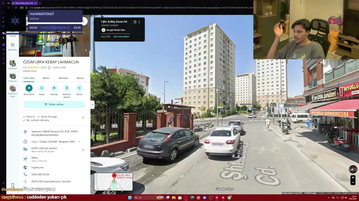
Task: Expand the price per person details
Action: tap(83, 150)
